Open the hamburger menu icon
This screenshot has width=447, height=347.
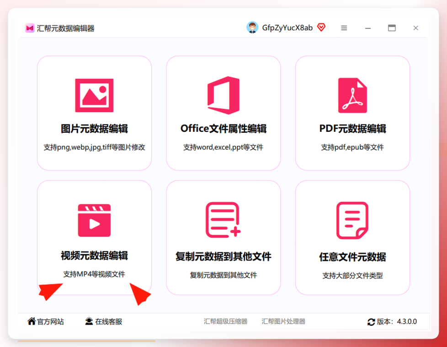point(344,28)
